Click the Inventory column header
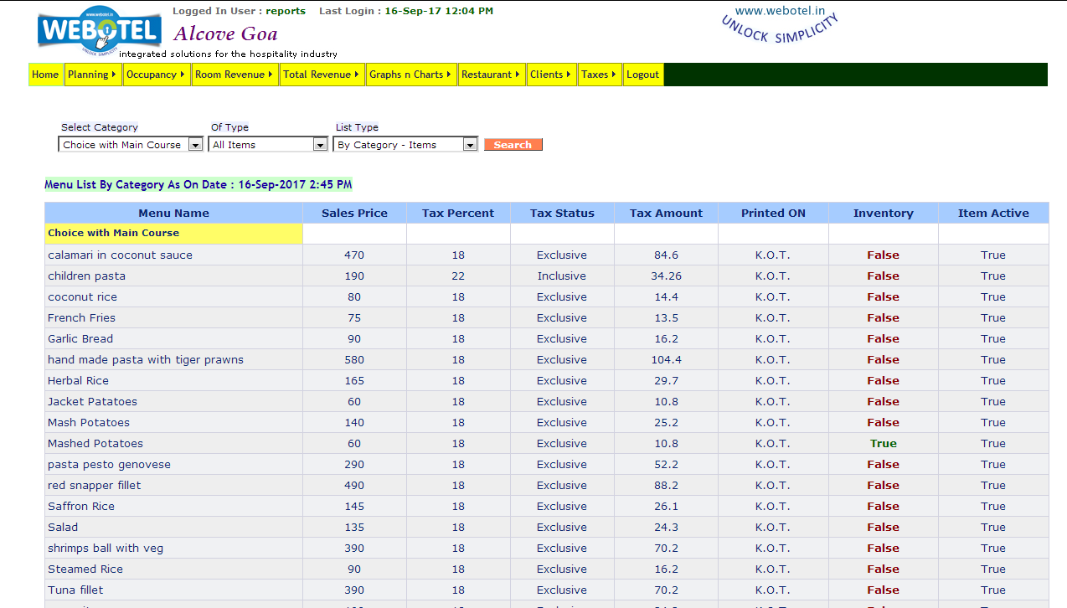1067x608 pixels. pos(883,213)
